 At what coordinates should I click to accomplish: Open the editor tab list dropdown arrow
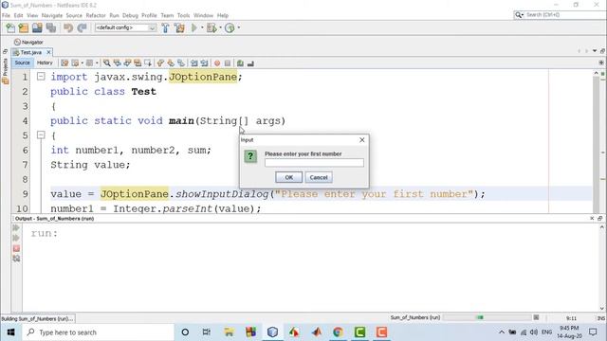click(x=595, y=51)
